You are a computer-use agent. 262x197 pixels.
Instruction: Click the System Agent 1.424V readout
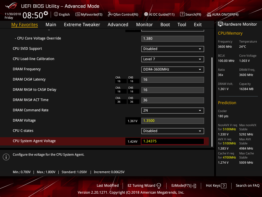click(133, 142)
